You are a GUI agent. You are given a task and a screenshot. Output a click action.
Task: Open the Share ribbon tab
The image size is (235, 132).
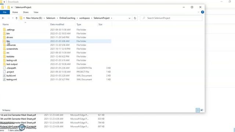tap(26, 12)
